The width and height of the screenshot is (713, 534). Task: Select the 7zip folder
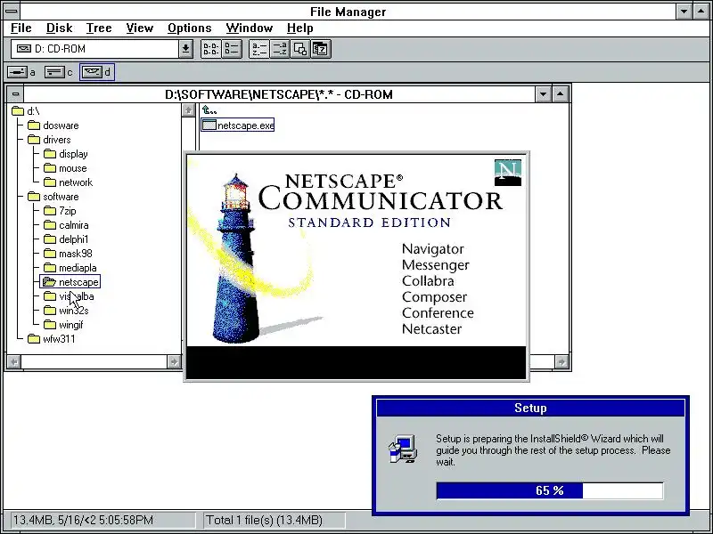pos(60,211)
